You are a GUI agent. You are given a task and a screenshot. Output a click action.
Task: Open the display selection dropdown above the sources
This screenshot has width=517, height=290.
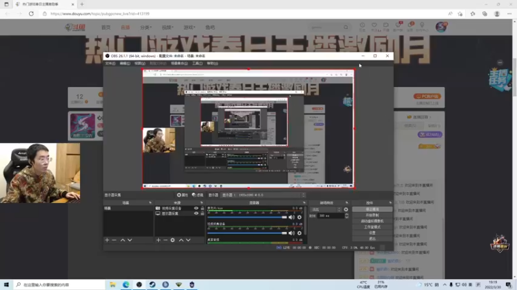[263, 195]
